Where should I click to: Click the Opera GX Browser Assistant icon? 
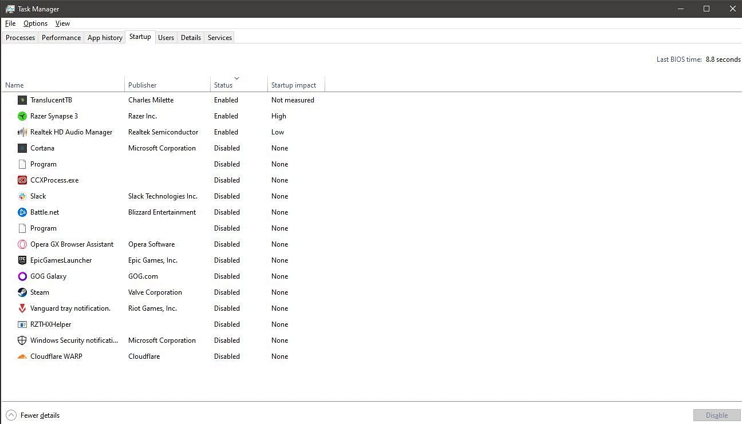22,244
